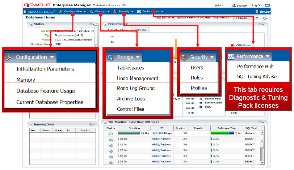Viewport: 294px width, 170px height.
Task: Select Initialization Parameters in the Configuration menu
Action: (45, 69)
